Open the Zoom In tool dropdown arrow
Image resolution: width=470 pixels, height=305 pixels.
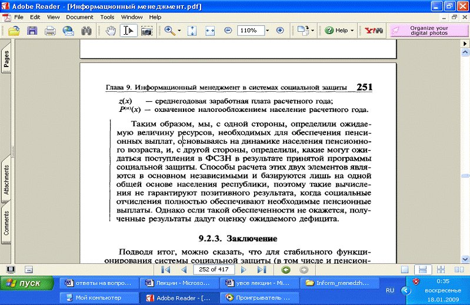(179, 31)
